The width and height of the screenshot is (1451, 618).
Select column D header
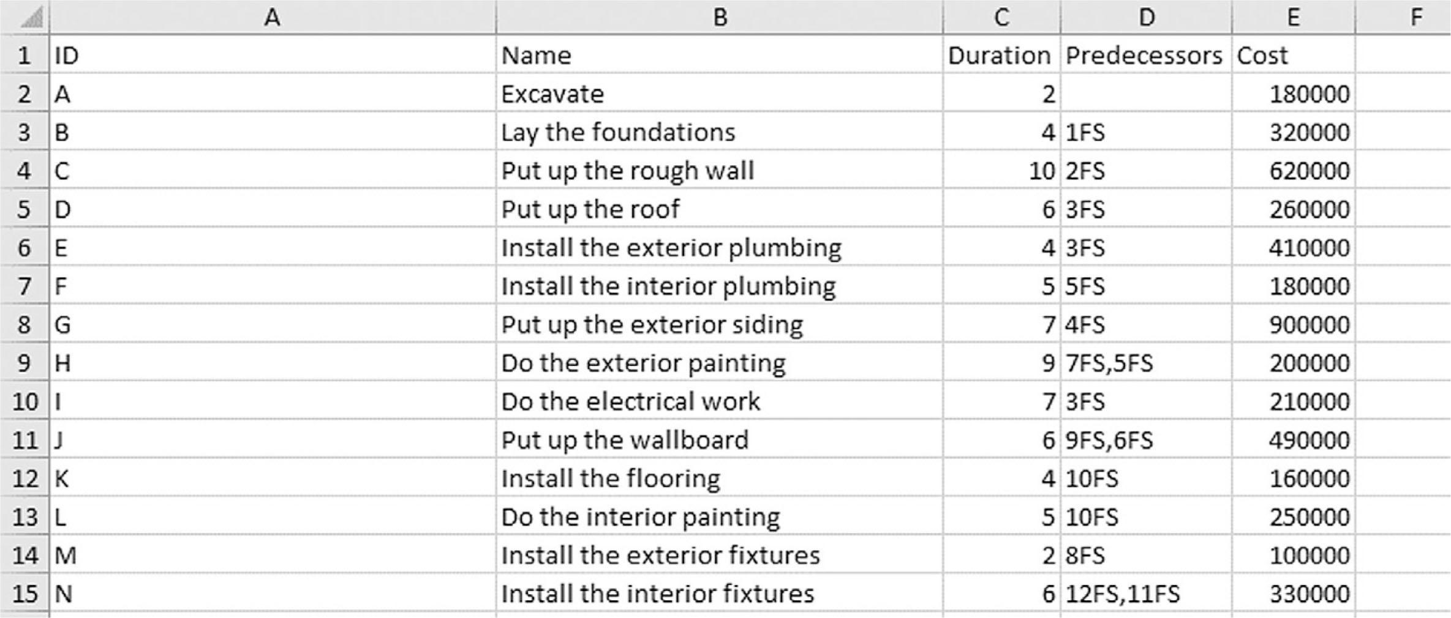click(x=1146, y=18)
